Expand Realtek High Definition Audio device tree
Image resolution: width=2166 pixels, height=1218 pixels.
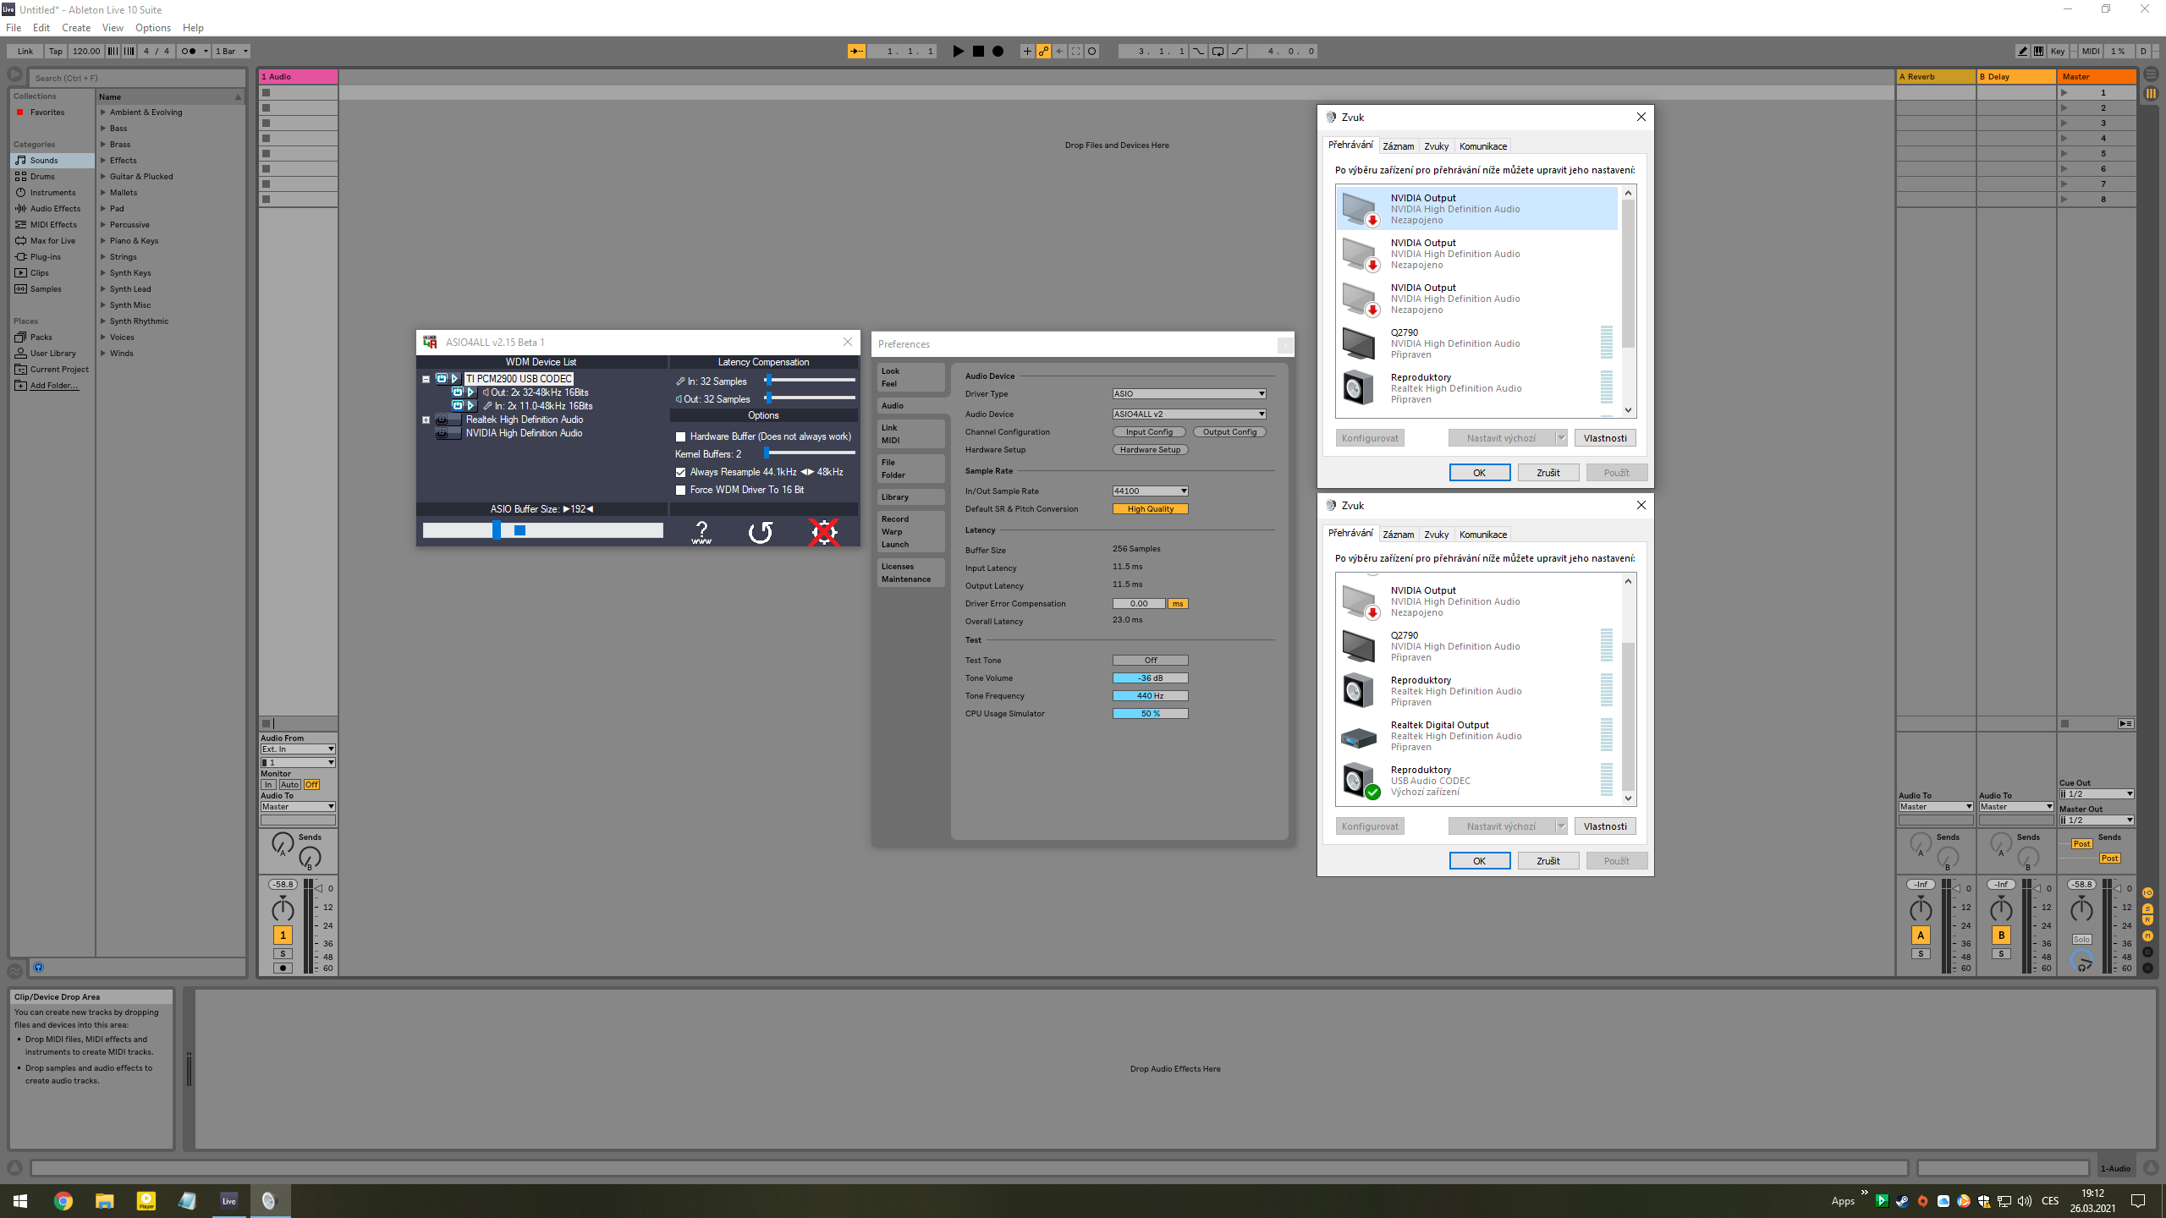click(426, 420)
